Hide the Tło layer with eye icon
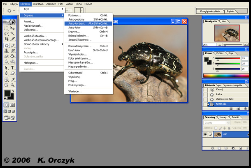 [x=205, y=134]
